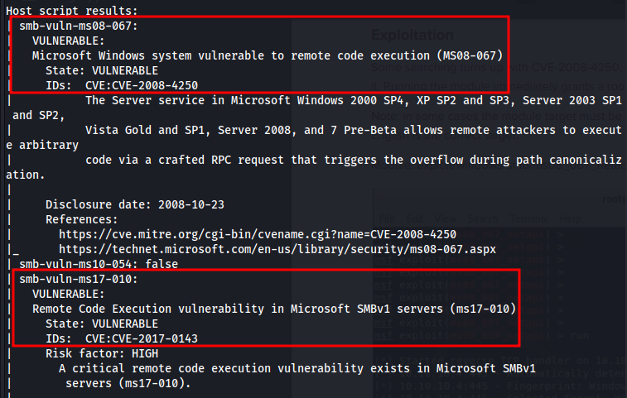
Task: Click the Remote Code Execution SMBv1 (ms17-010) title
Action: (x=273, y=309)
